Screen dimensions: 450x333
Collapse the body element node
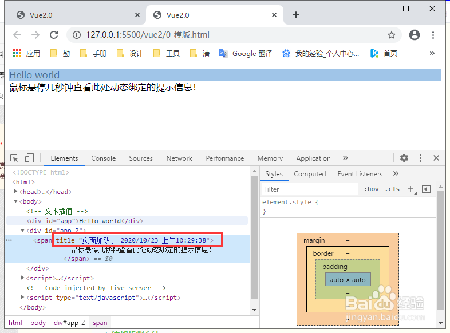coord(16,201)
